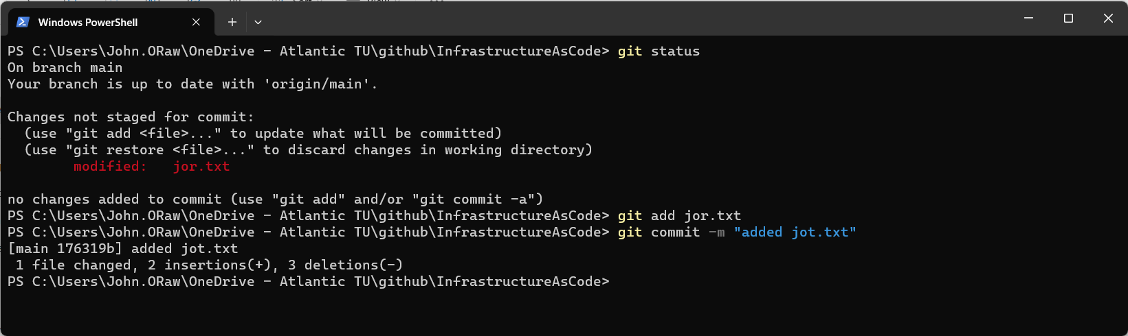1128x336 pixels.
Task: Close the terminal window
Action: tap(1108, 19)
